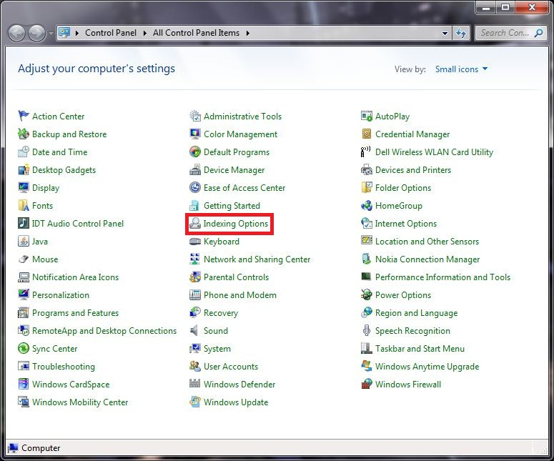Open the Windows Update link
This screenshot has height=461, width=554.
[x=236, y=402]
